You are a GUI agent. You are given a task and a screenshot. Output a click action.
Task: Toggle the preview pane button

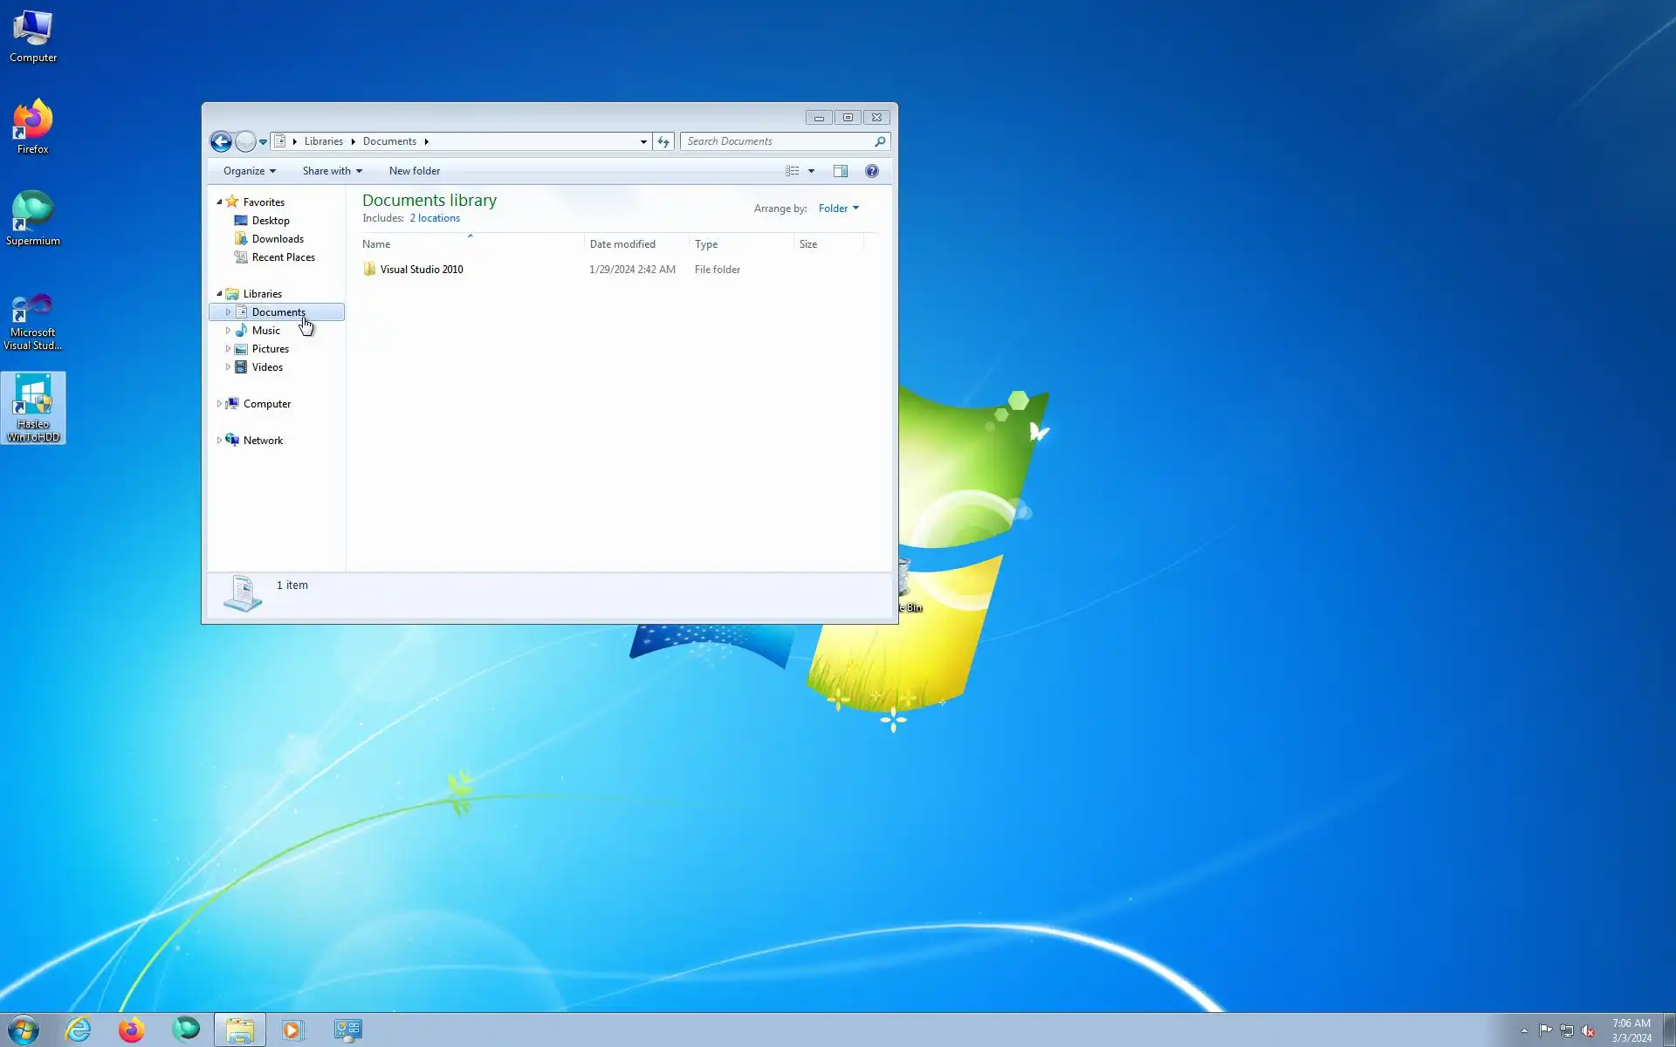840,171
